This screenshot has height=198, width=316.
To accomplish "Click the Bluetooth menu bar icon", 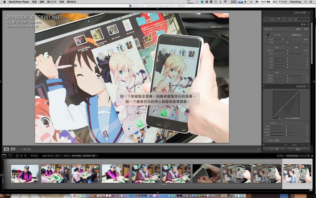I will click(x=220, y=2).
